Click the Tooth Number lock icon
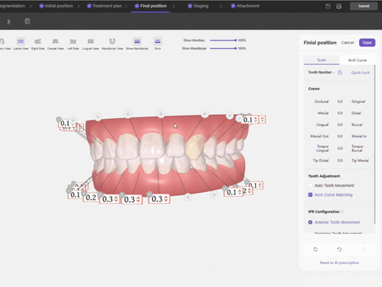The image size is (382, 287). click(340, 72)
